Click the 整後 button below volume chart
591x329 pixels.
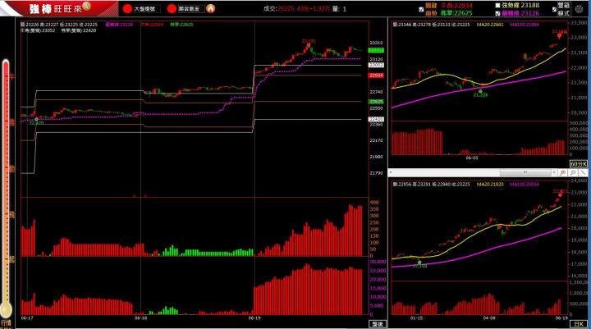(378, 324)
